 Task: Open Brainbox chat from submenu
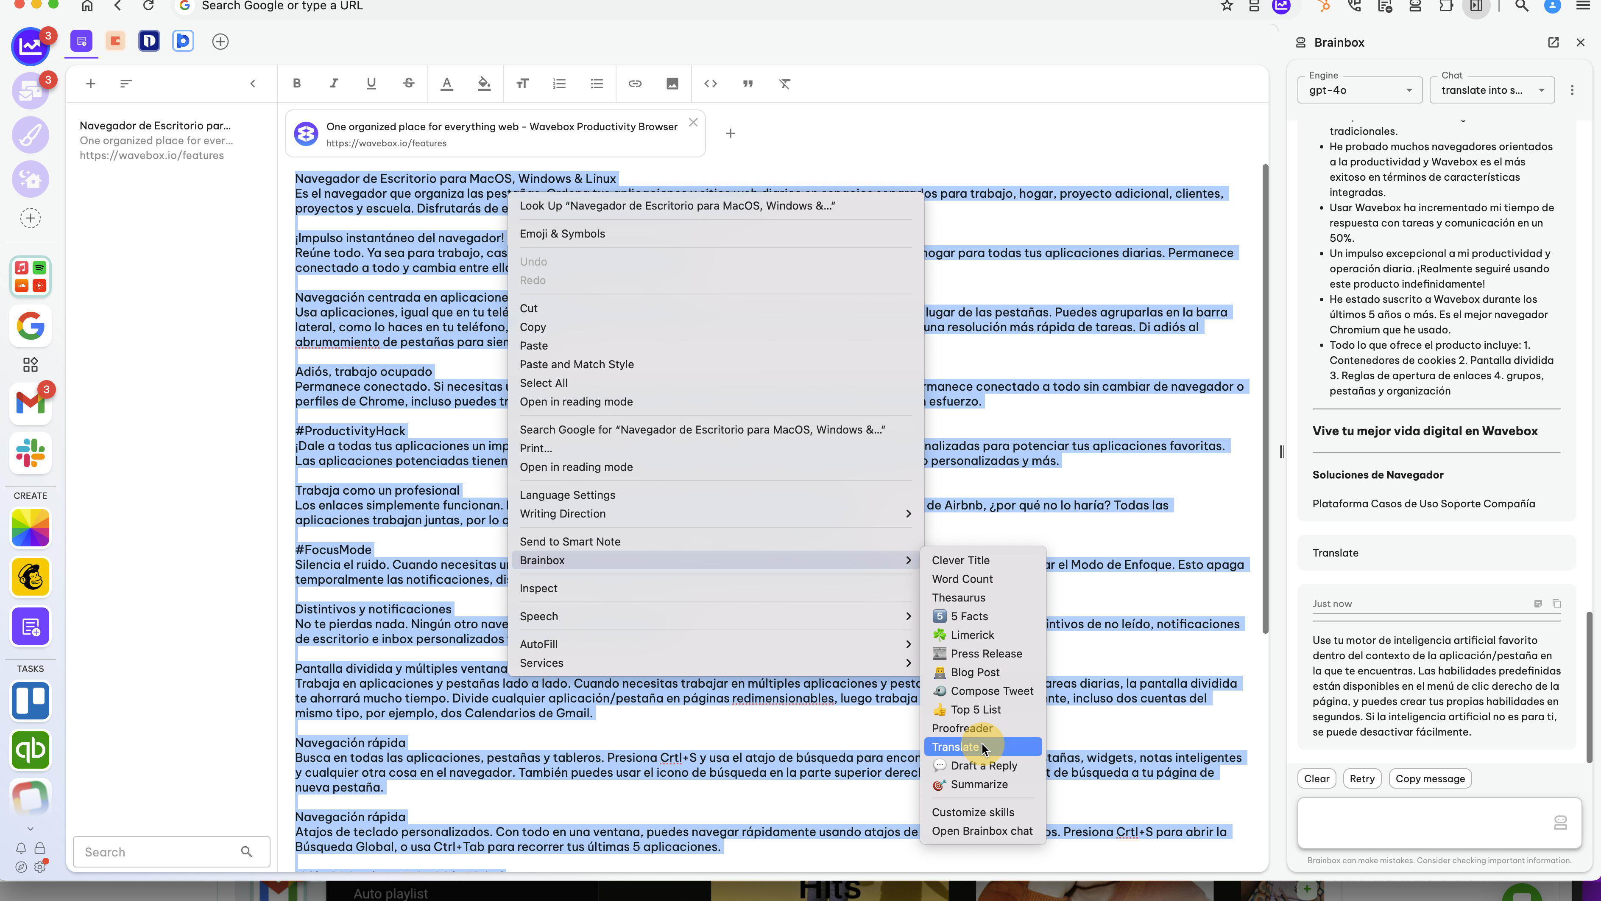[982, 831]
